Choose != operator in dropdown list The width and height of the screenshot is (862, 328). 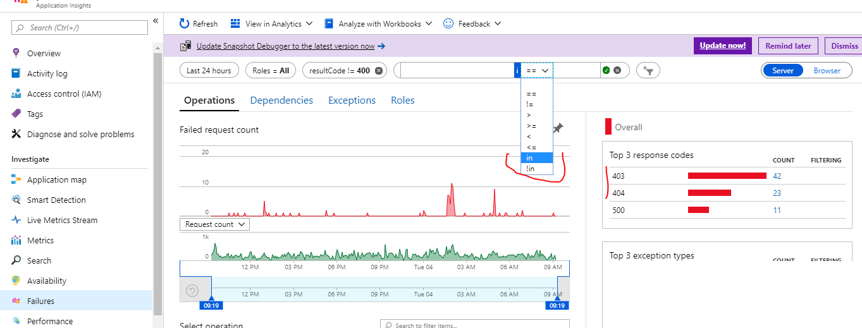537,104
